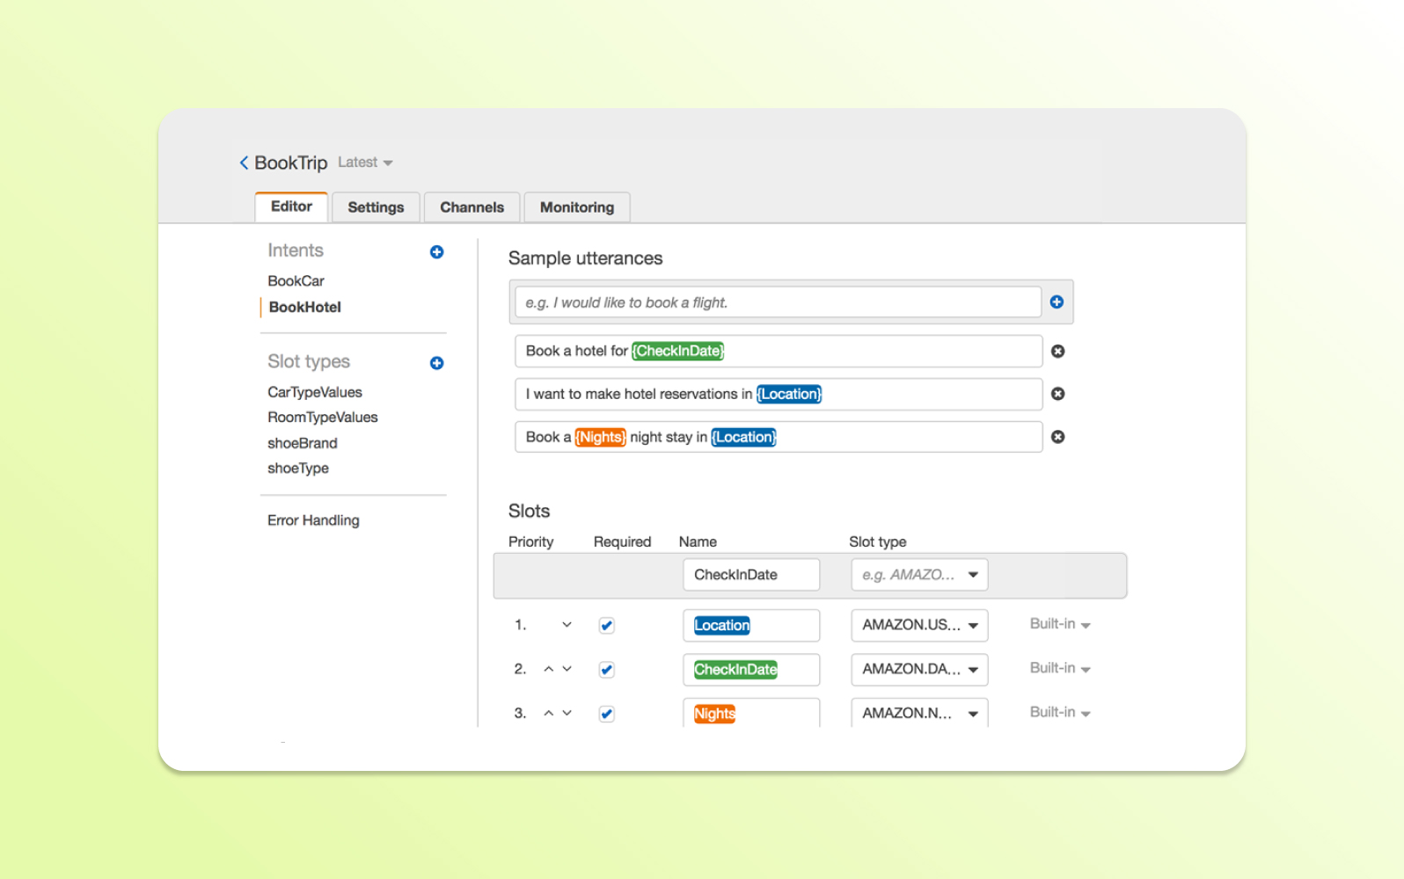Viewport: 1404px width, 879px height.
Task: Click the Required column header
Action: [622, 542]
